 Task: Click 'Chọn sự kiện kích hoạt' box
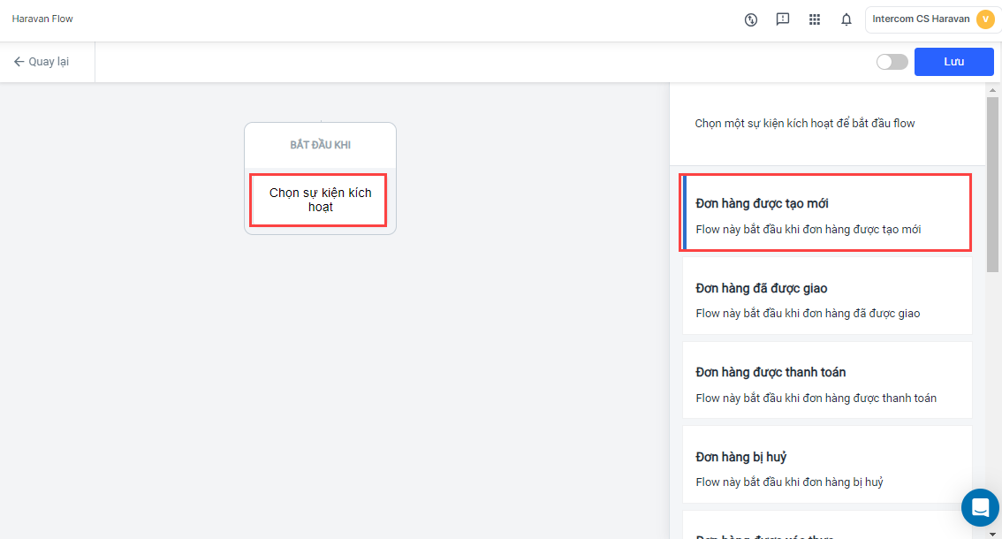[x=320, y=200]
